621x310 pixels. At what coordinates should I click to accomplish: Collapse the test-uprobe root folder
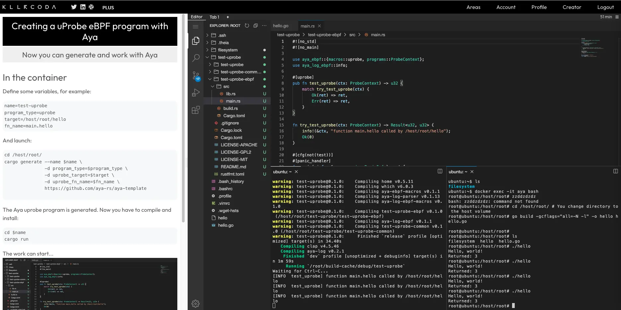[x=237, y=57]
